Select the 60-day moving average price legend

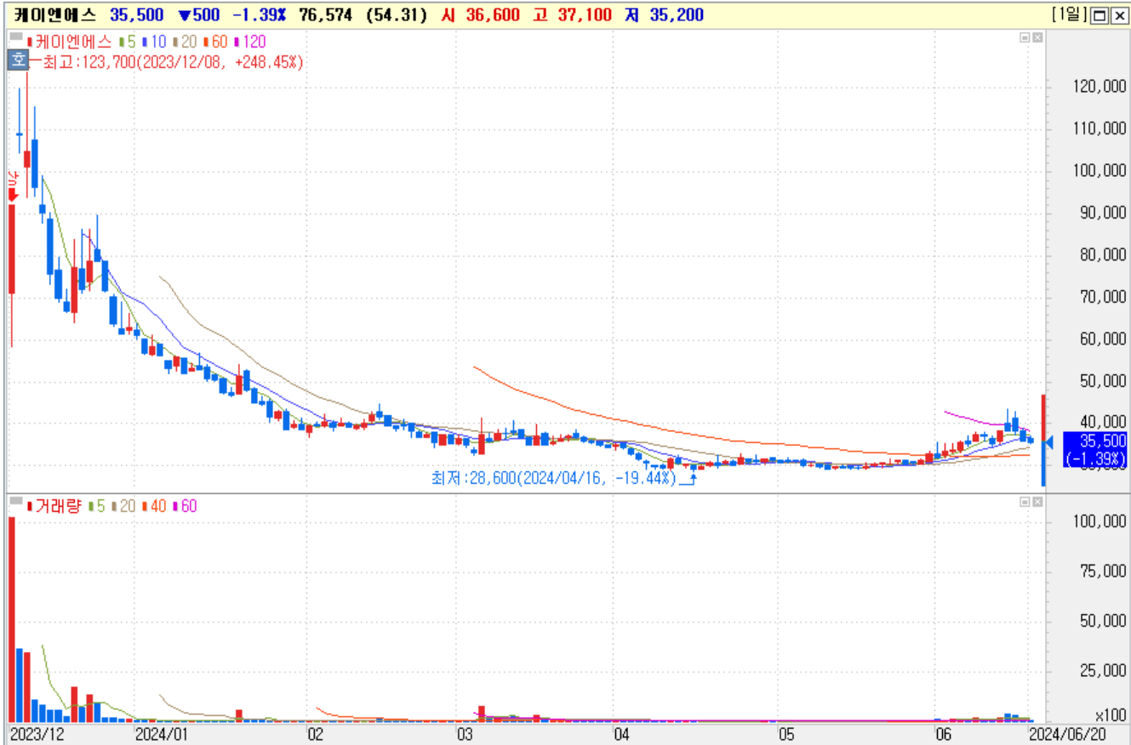tap(215, 41)
